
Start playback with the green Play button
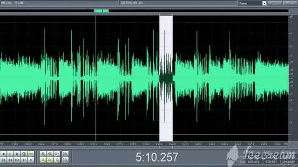click(10, 154)
